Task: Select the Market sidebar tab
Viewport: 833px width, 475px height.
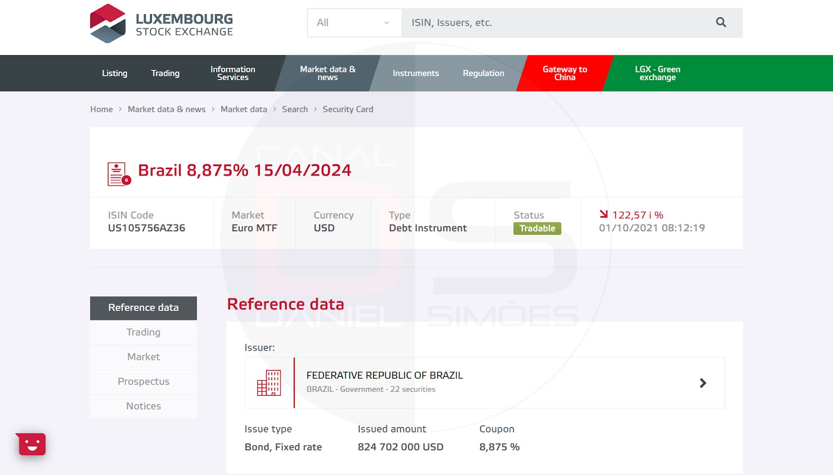Action: (x=143, y=357)
